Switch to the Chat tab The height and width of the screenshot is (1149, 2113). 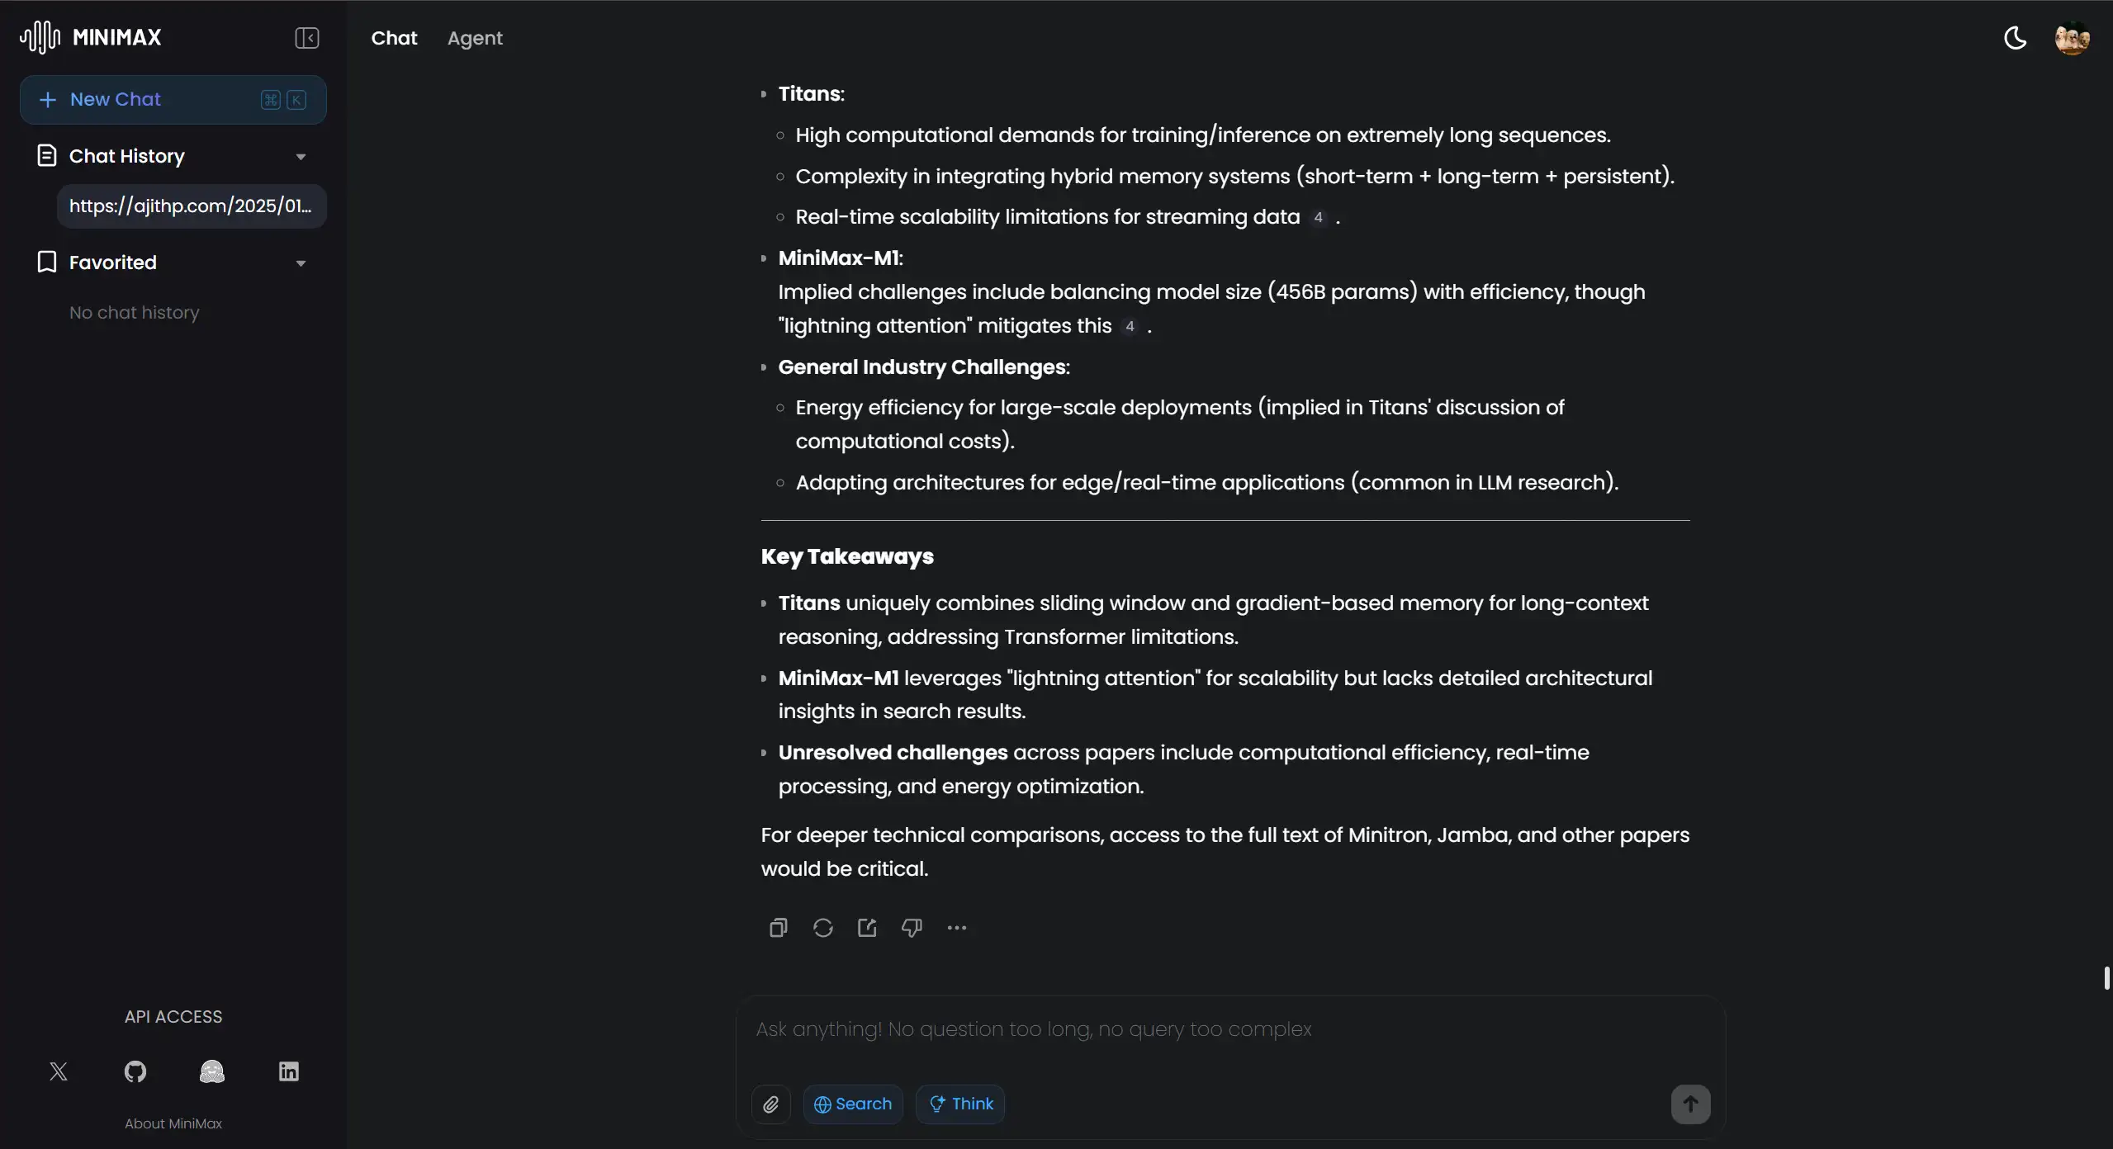point(394,38)
